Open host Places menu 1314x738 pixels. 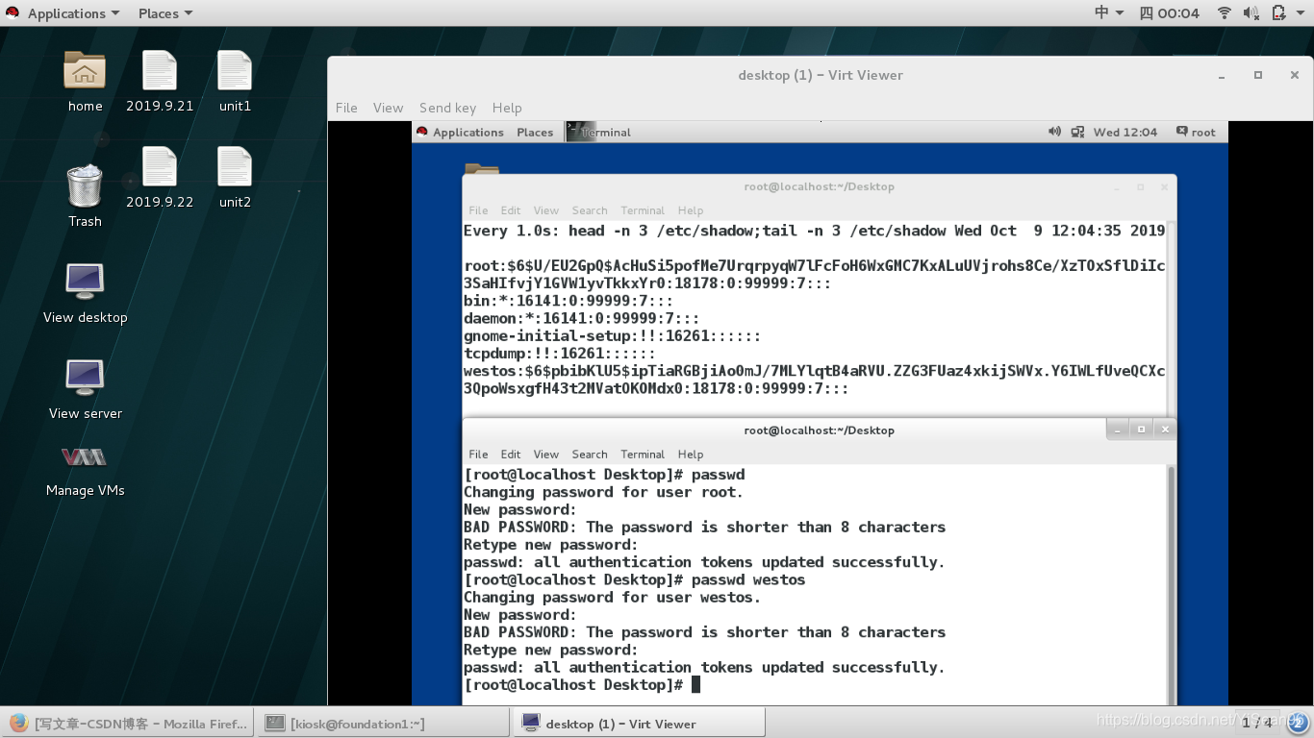click(x=165, y=13)
